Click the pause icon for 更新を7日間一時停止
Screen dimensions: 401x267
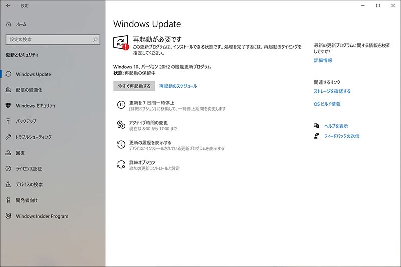click(121, 105)
